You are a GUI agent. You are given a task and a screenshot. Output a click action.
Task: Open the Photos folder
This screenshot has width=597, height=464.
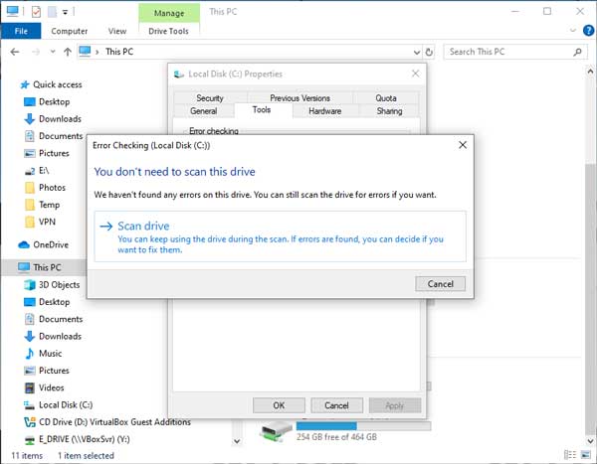click(45, 188)
